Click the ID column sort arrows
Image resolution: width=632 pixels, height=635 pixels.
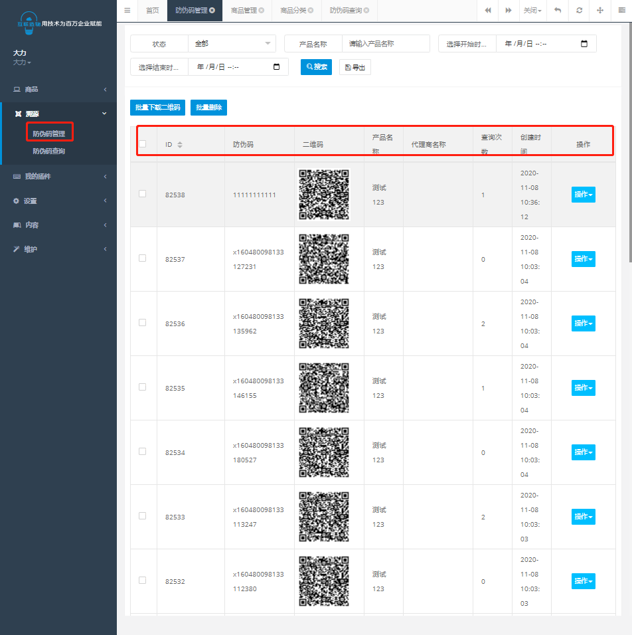(180, 145)
